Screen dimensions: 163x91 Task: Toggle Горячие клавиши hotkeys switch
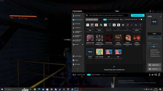point(105,19)
